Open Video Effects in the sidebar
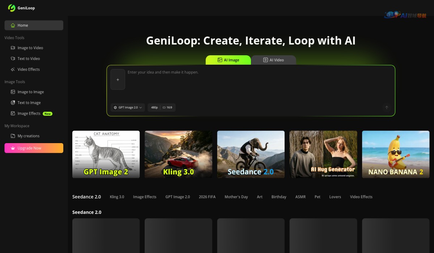This screenshot has height=253, width=434. [34, 69]
